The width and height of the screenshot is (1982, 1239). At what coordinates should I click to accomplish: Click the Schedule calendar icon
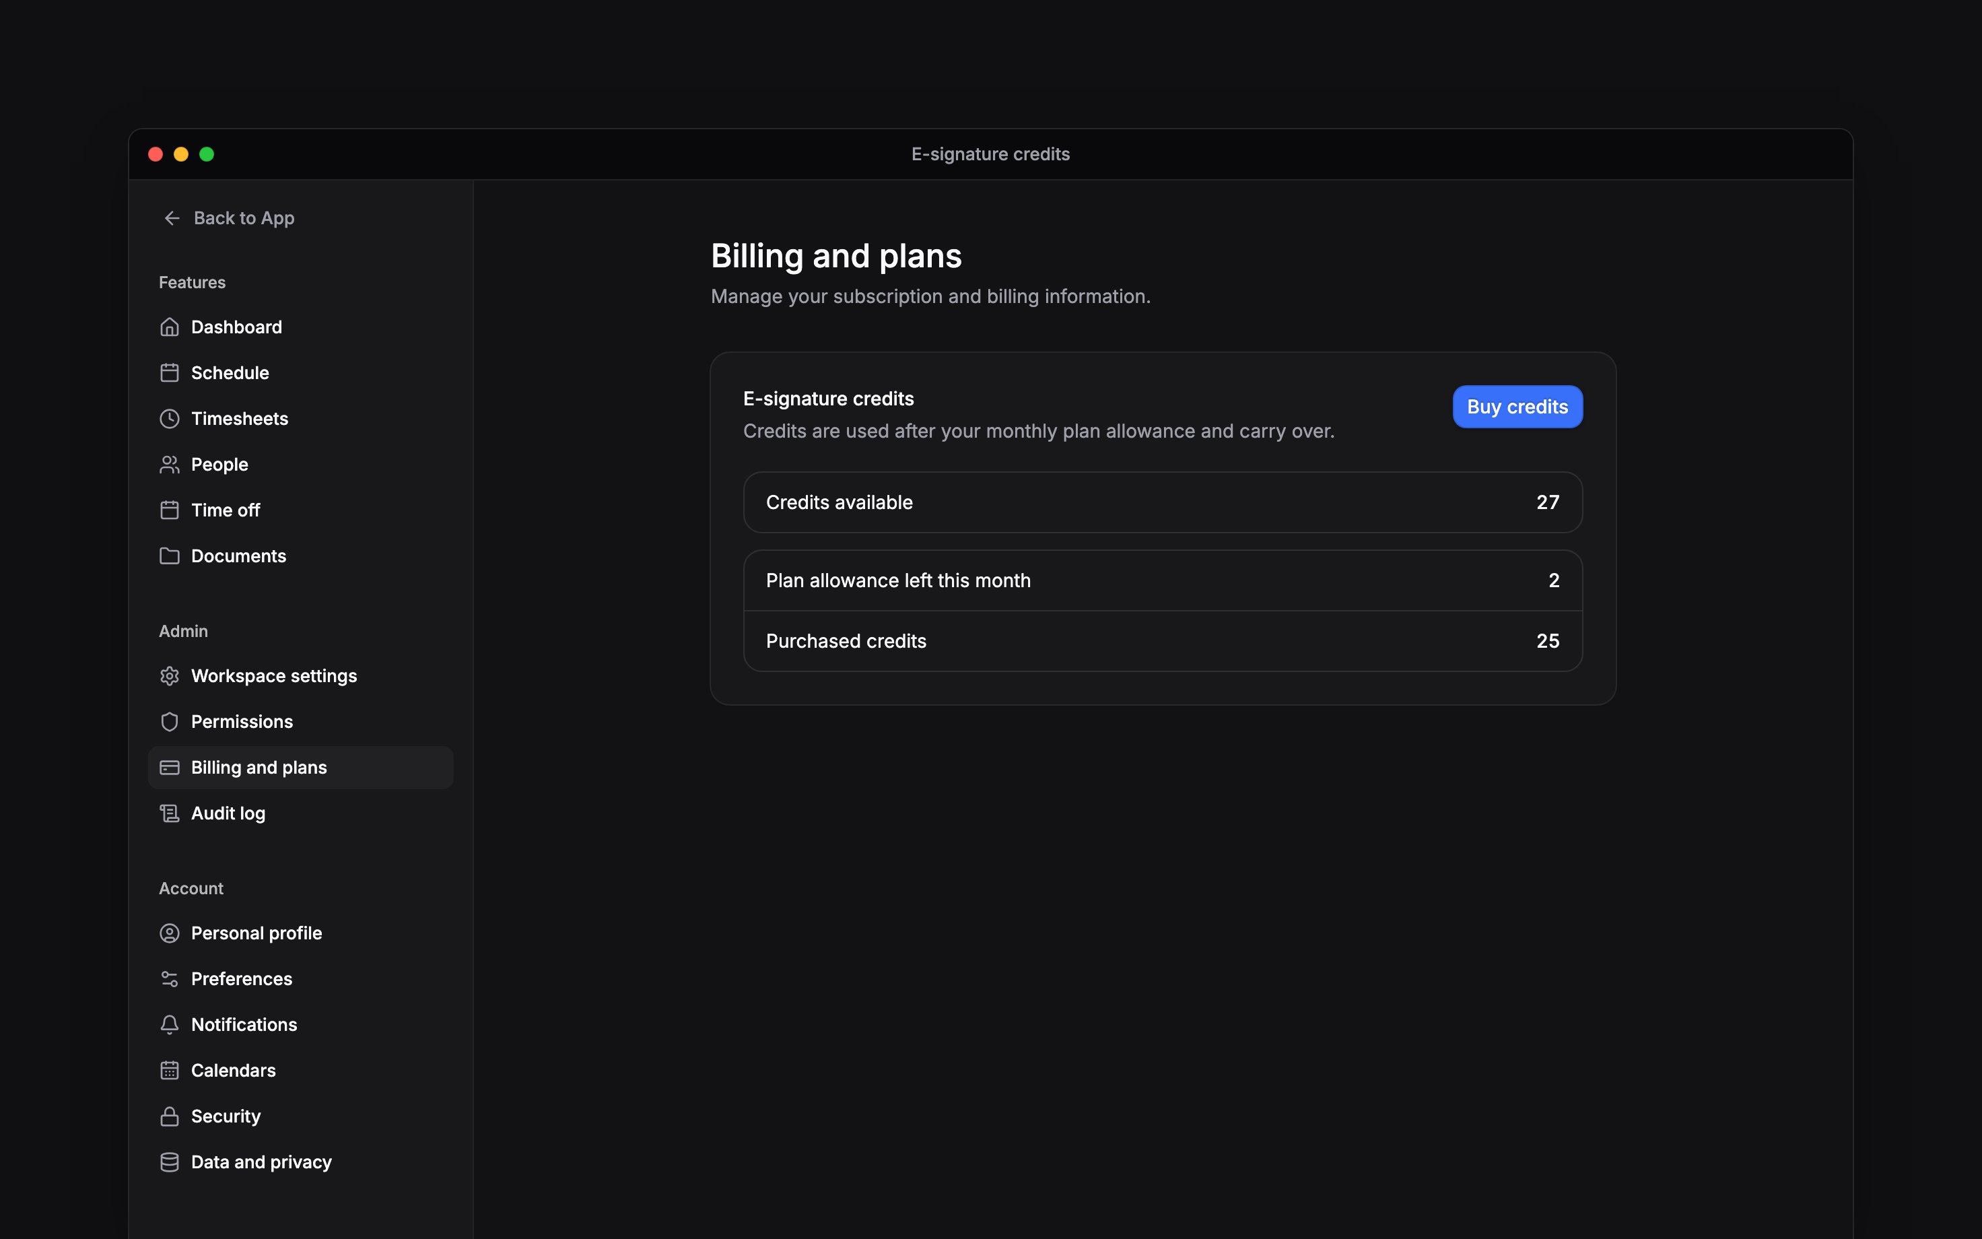tap(170, 373)
